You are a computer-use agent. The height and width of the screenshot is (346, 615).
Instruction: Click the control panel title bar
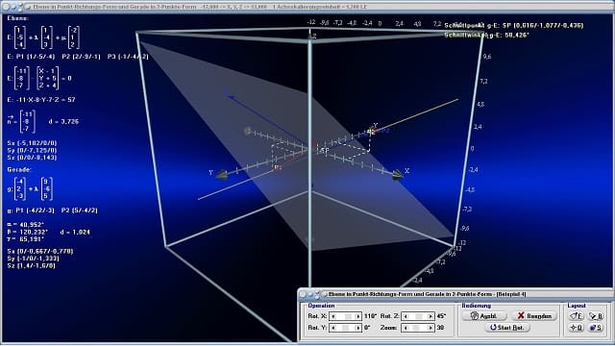[x=455, y=294]
